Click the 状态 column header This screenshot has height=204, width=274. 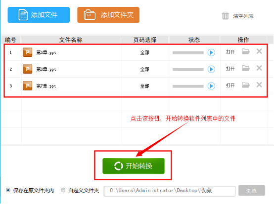coord(194,40)
